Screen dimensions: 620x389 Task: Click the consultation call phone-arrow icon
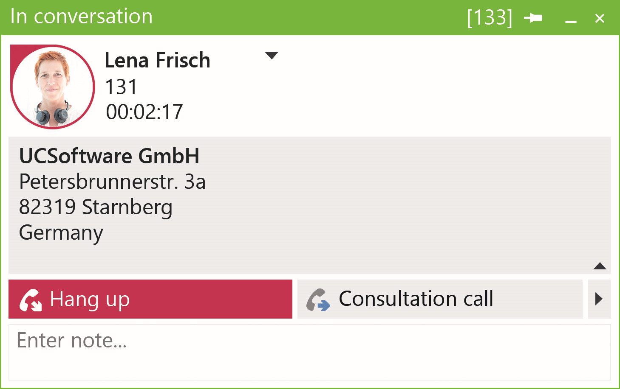[318, 299]
